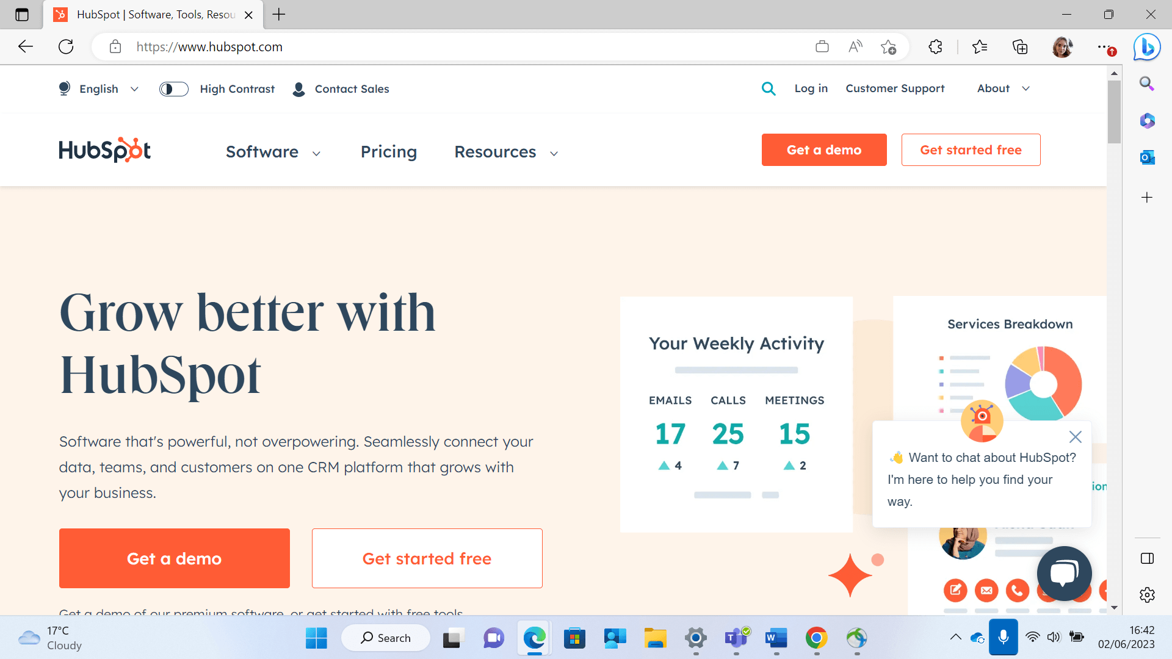Click the Microsoft Teams taskbar icon
The image size is (1172, 659).
pyautogui.click(x=736, y=637)
